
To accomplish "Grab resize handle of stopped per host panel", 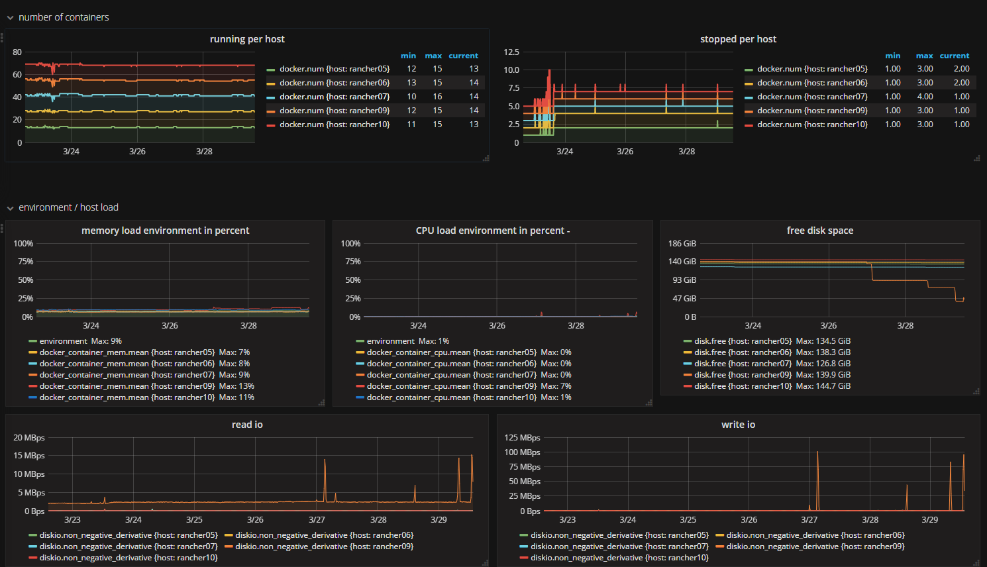I will coord(976,158).
